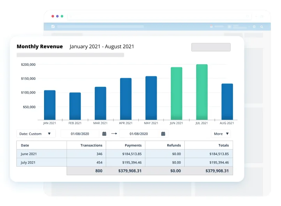The width and height of the screenshot is (281, 206).
Task: Click the MAY 2021 bar in the chart
Action: point(151,98)
